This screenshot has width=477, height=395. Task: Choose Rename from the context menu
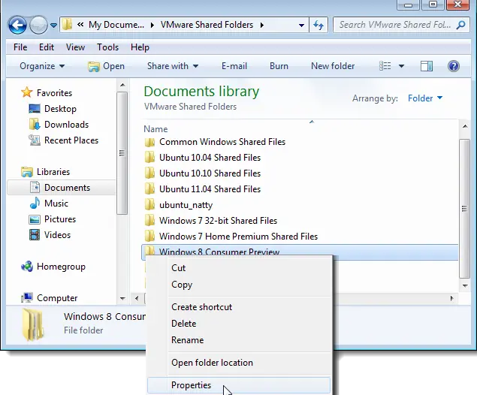tap(240, 339)
